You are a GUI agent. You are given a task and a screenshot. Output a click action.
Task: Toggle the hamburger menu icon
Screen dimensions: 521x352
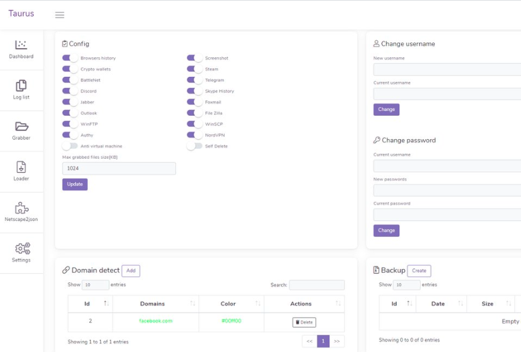(60, 15)
